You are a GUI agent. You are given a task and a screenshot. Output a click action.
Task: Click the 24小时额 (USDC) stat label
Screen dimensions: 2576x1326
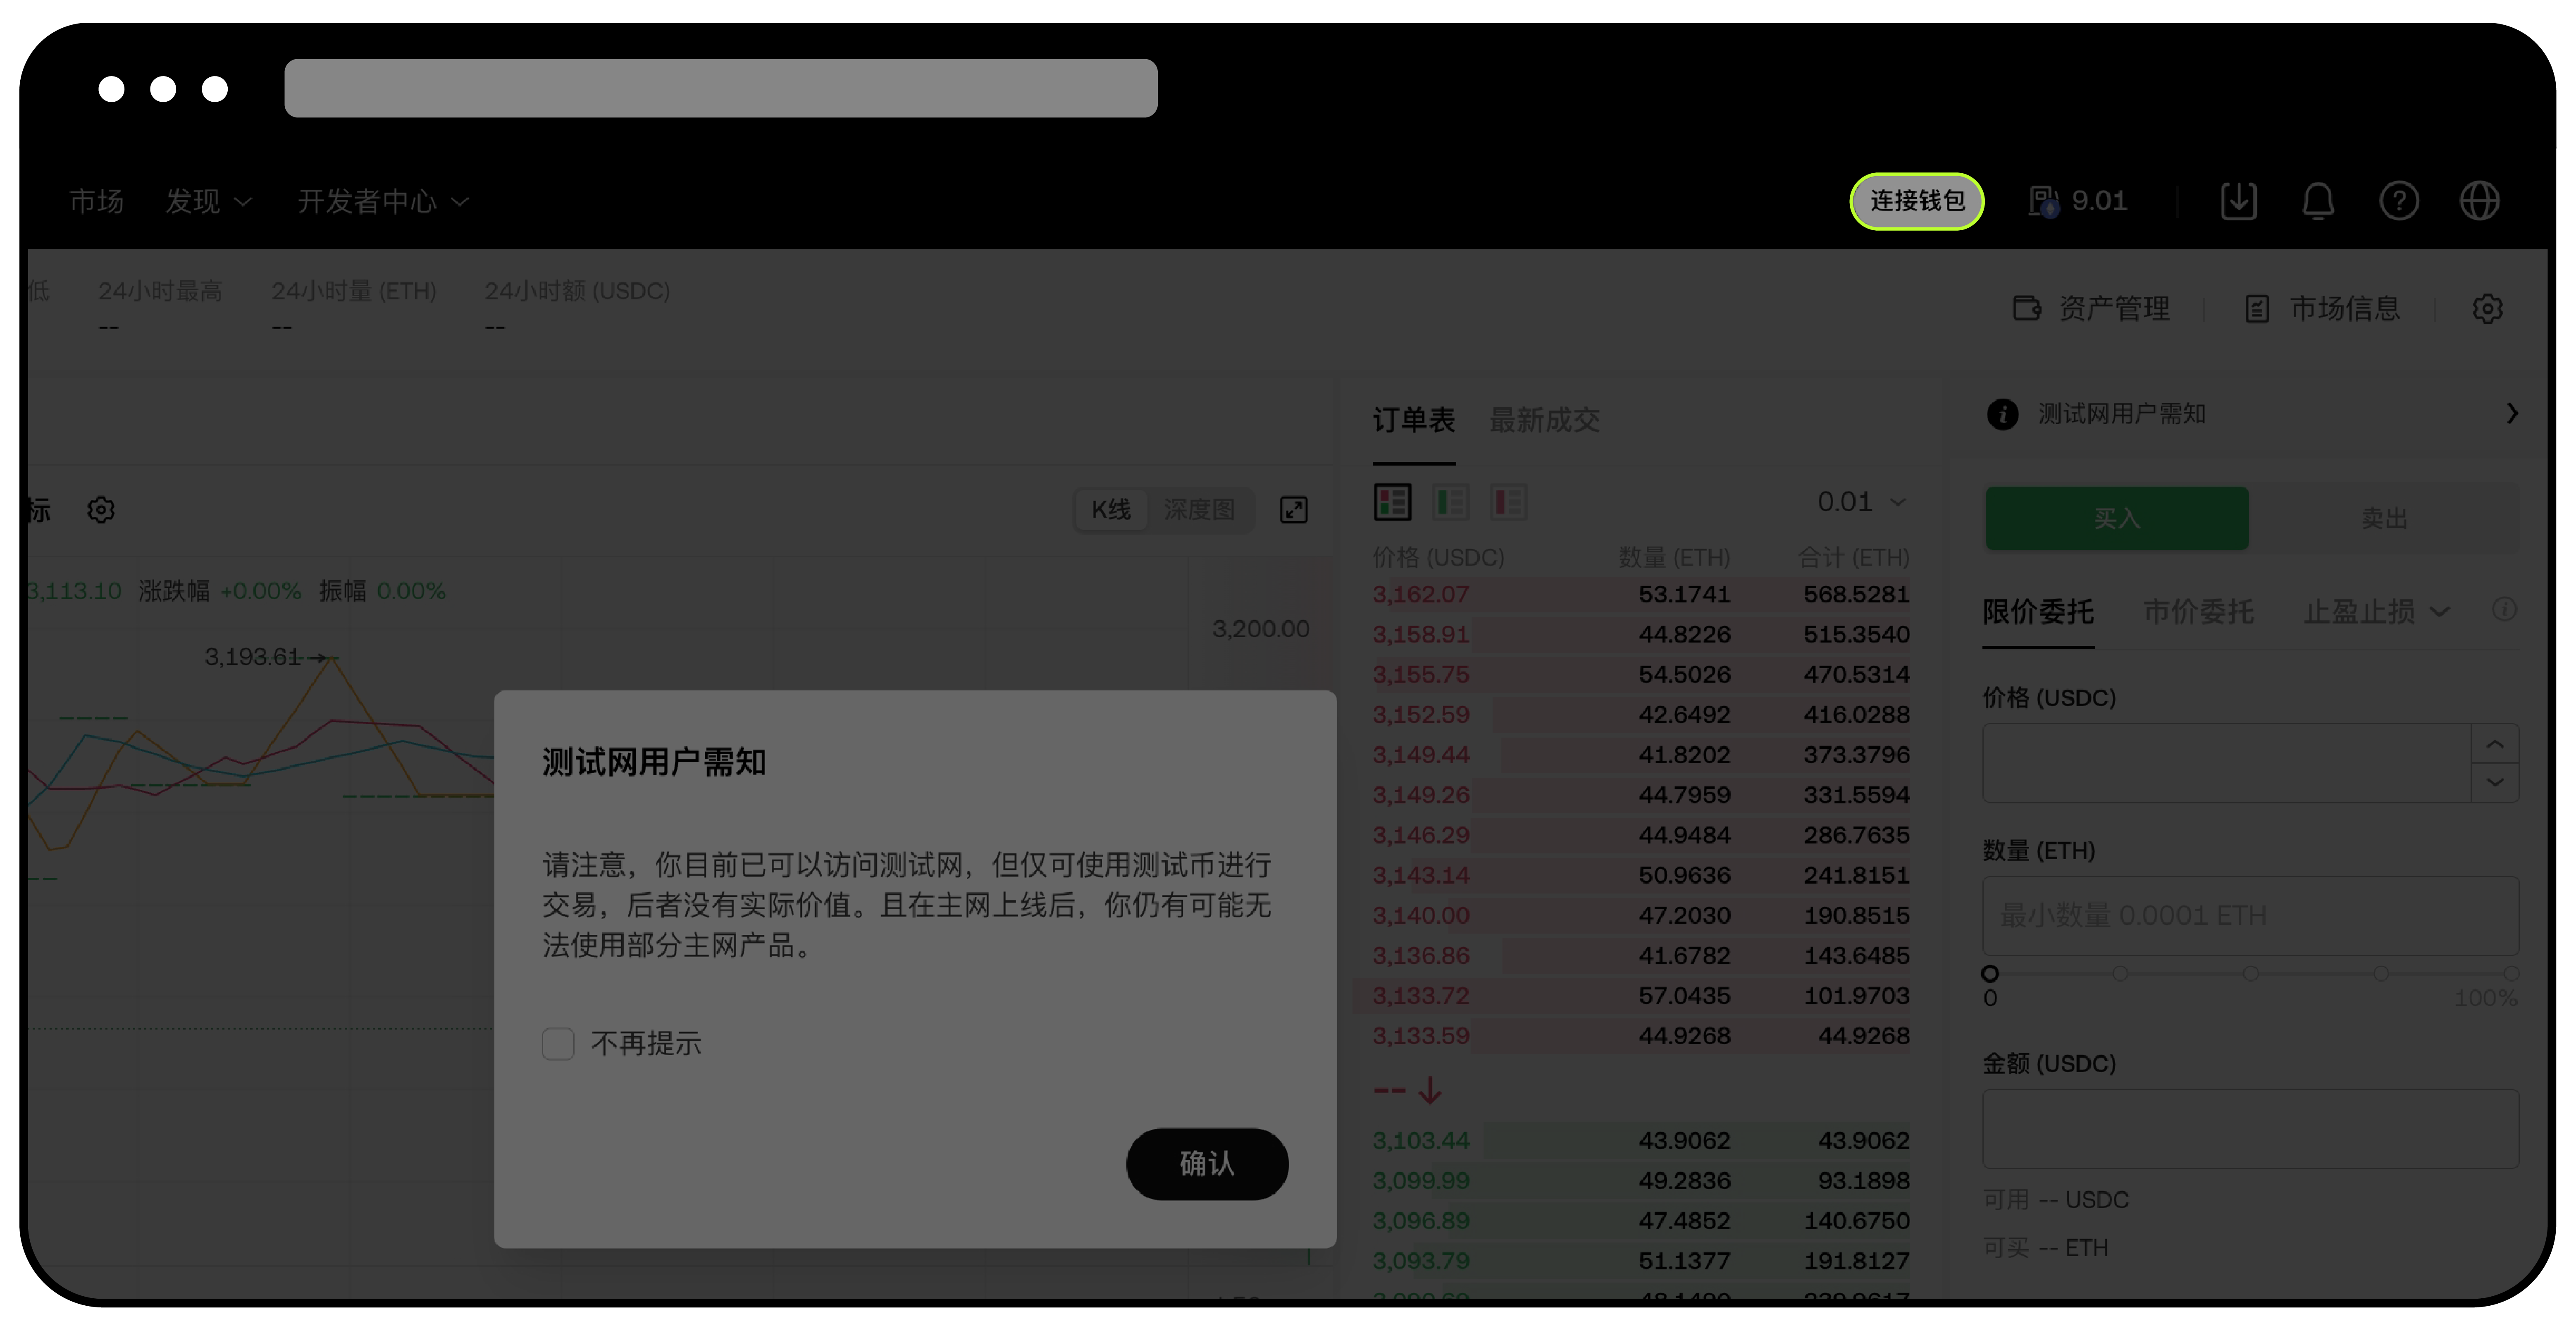577,291
